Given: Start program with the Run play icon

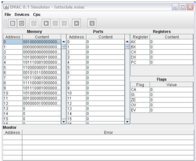Looking at the screenshot, I should (x=46, y=23).
